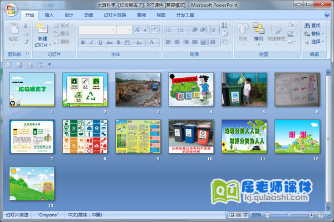Click the zoom in plus button
This screenshot has width=334, height=222.
coord(311,215)
